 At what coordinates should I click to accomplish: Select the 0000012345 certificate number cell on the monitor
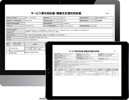click(x=34, y=21)
